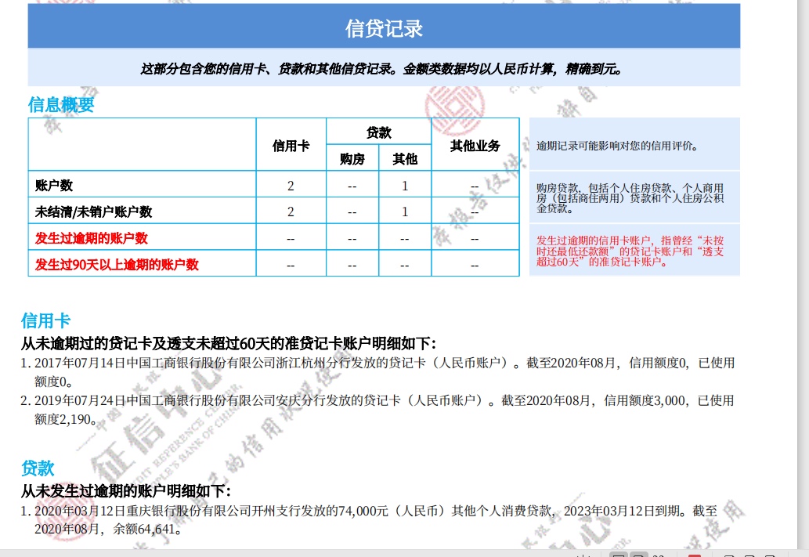Click the 信贷记录 title banner
This screenshot has height=557, width=809.
coord(384,27)
